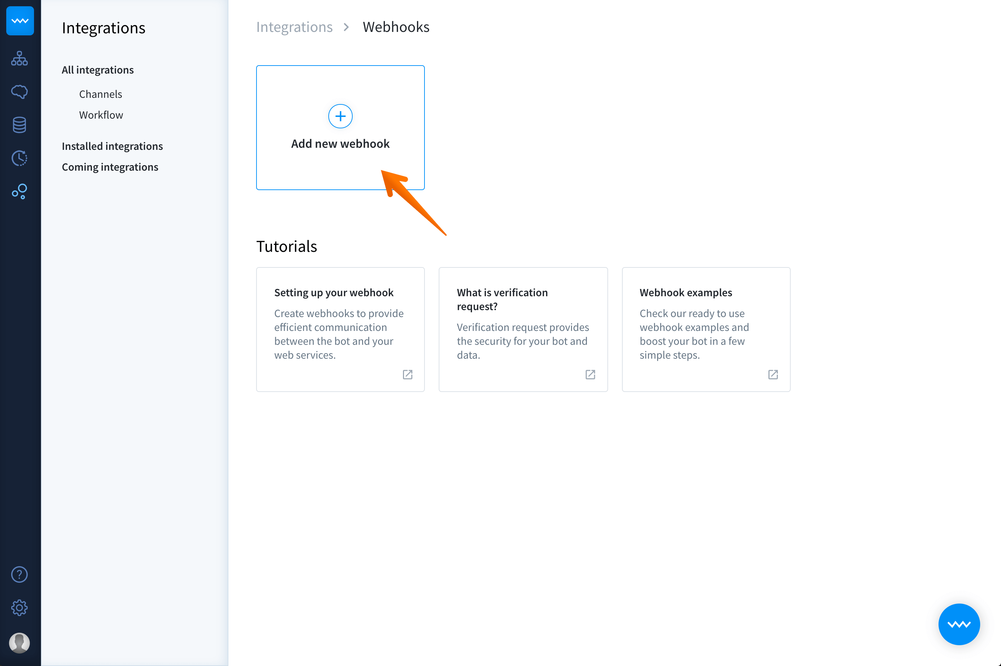Open external link icon on webhook setup tutorial
The image size is (1001, 666).
(x=407, y=375)
